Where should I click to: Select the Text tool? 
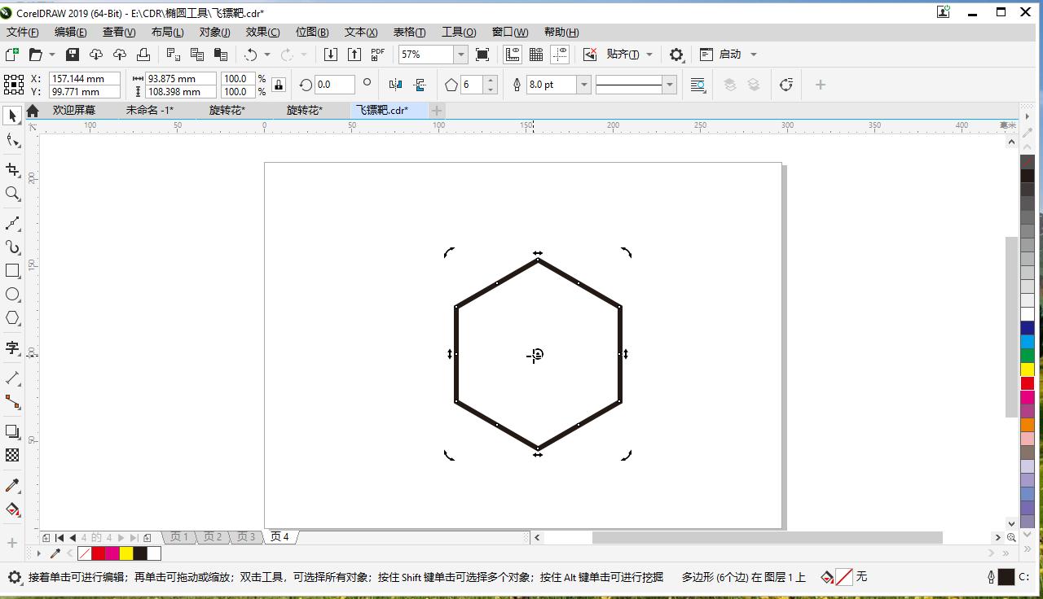click(11, 348)
